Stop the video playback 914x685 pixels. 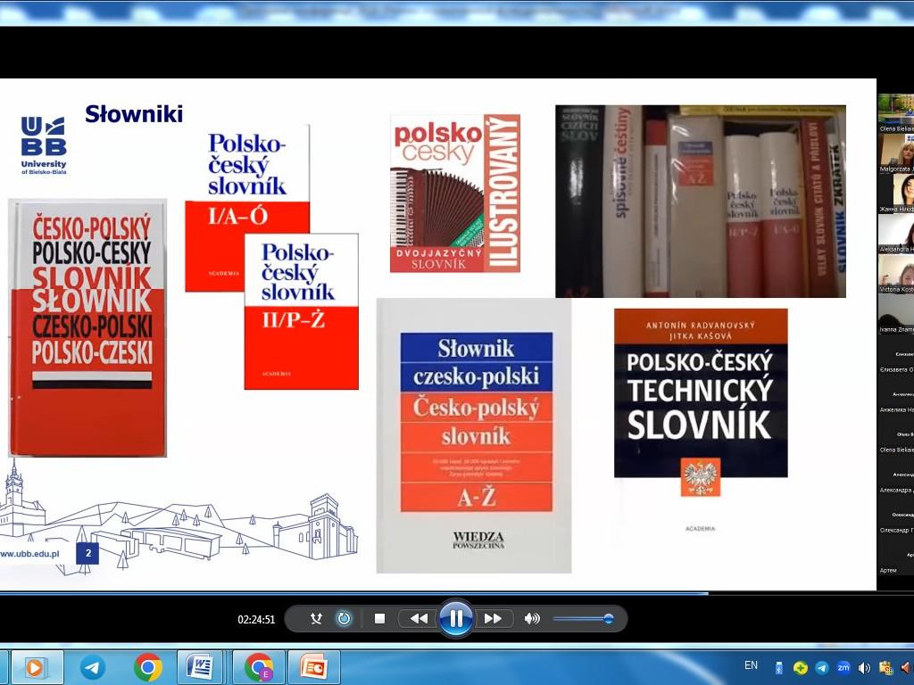pos(379,619)
